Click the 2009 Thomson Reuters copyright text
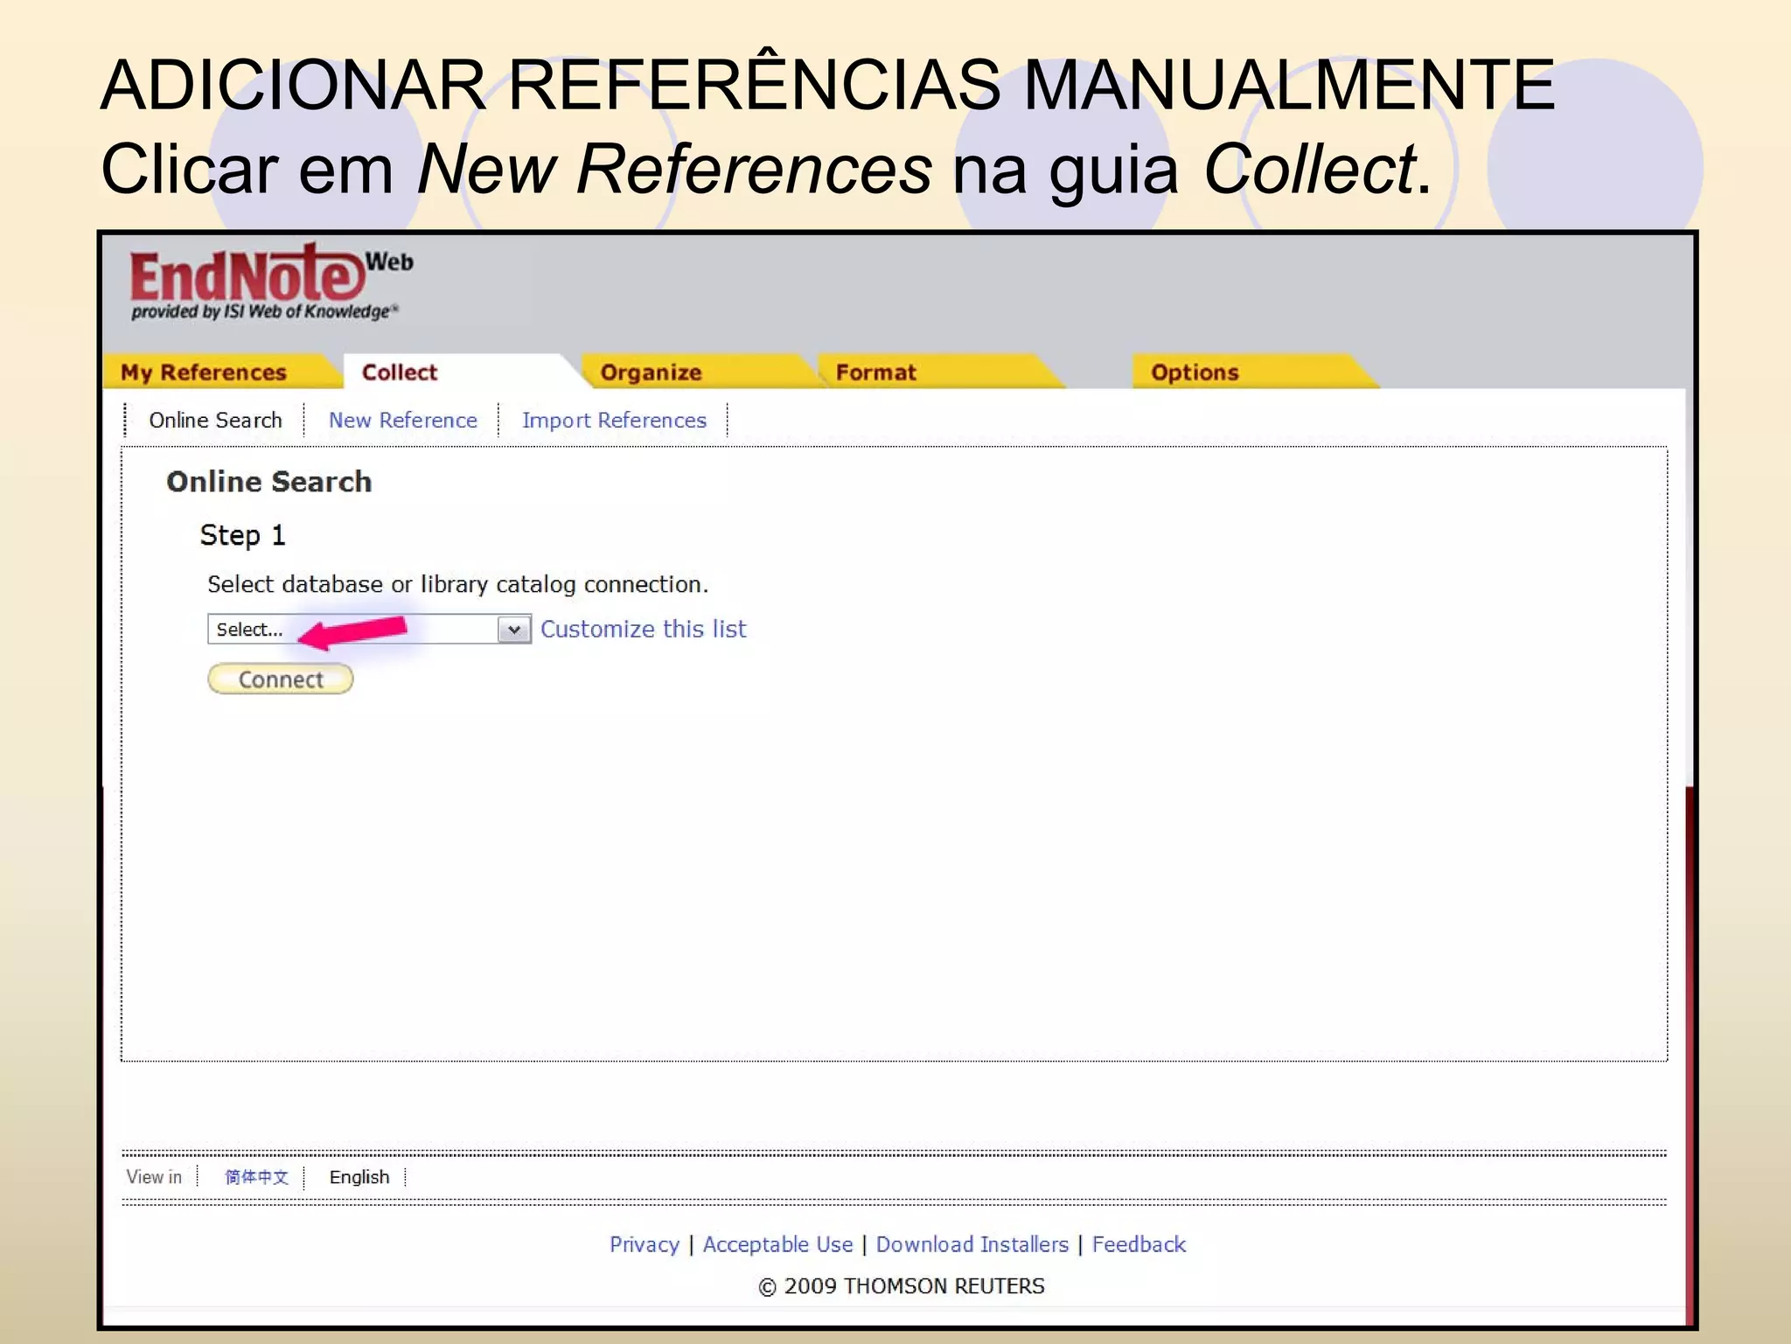 (901, 1285)
